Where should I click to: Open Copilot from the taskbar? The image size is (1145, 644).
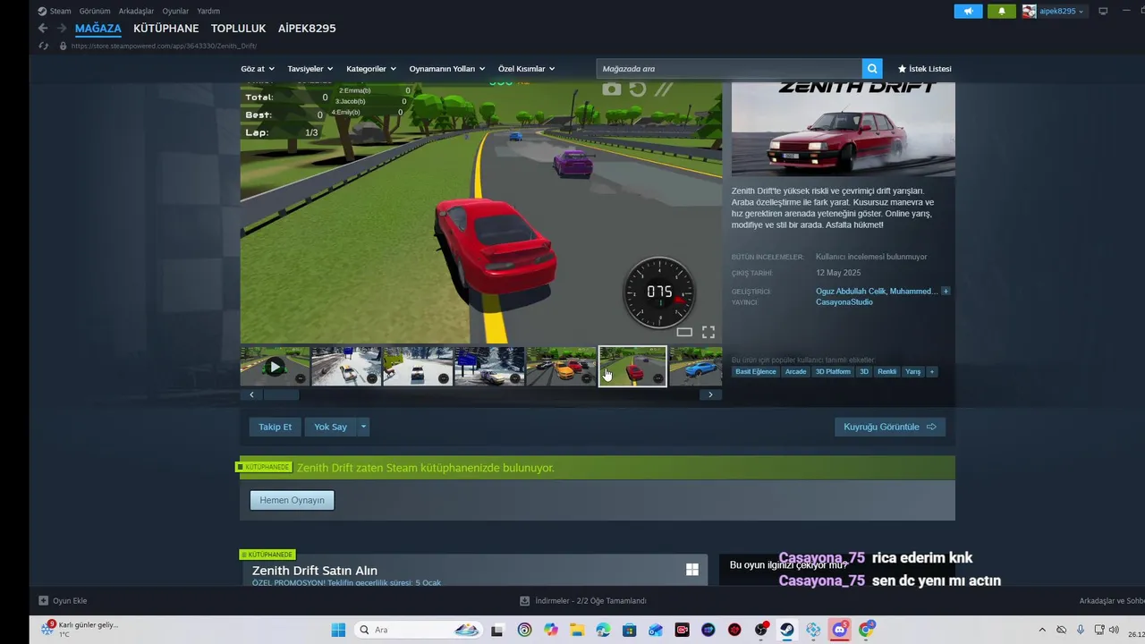pos(550,630)
